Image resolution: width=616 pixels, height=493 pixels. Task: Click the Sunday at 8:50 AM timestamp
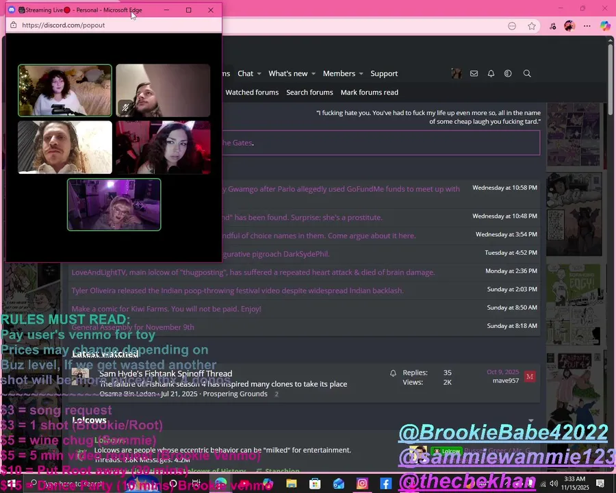click(x=512, y=307)
